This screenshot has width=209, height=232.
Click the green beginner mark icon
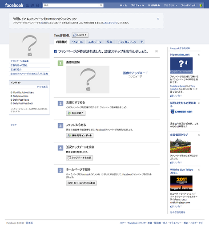click(201, 6)
